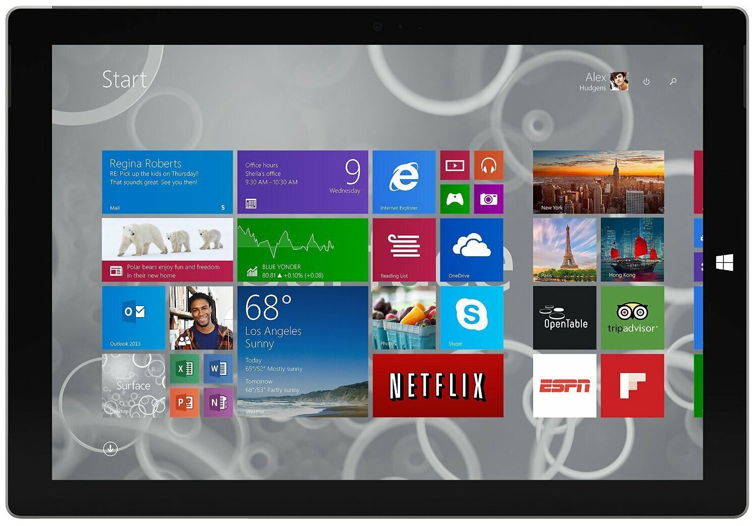Screen dimensions: 755x526
Task: Open the Hong Kong travel tile
Action: pos(633,250)
